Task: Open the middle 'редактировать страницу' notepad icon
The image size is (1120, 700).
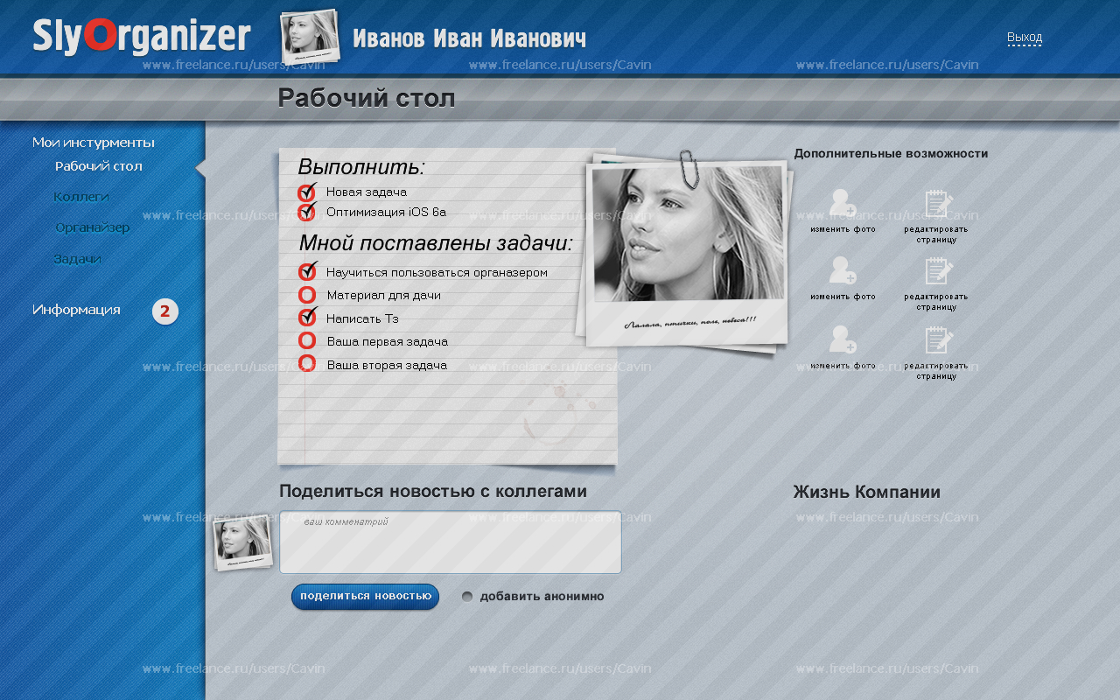Action: tap(938, 271)
